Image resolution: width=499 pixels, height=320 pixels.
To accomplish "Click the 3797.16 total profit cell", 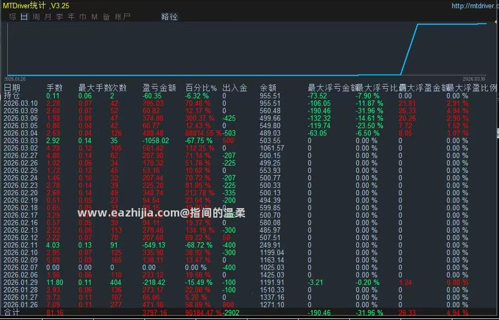I will [155, 313].
